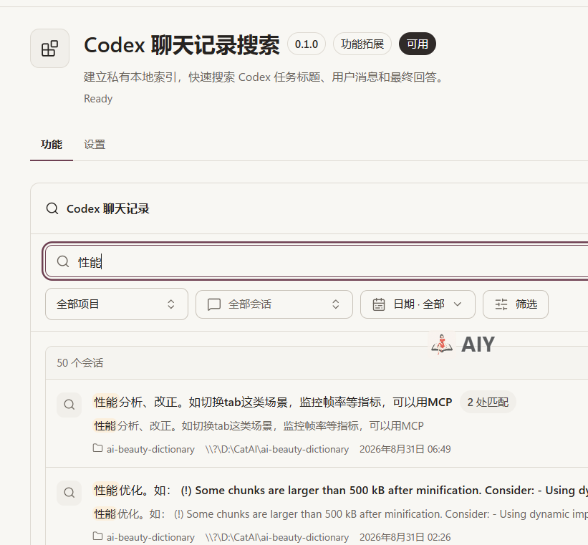Image resolution: width=588 pixels, height=545 pixels.
Task: Click the 50 个会话 result count
Action: point(80,363)
